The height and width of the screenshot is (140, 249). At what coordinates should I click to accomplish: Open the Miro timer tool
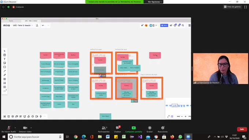tap(33, 116)
